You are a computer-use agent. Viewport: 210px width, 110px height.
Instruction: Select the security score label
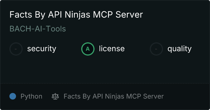pyautogui.click(x=41, y=49)
